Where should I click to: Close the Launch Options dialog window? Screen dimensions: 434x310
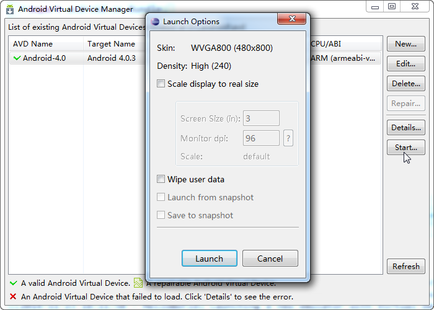(291, 20)
